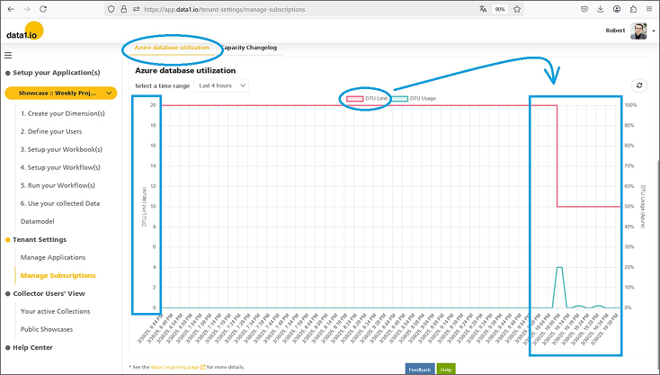Open Setup your Application(s) section
The width and height of the screenshot is (660, 375).
coord(57,72)
